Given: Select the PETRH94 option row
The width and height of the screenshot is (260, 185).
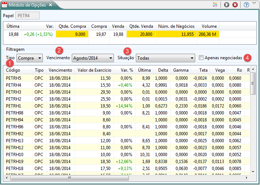Looking at the screenshot, I should (127, 120).
